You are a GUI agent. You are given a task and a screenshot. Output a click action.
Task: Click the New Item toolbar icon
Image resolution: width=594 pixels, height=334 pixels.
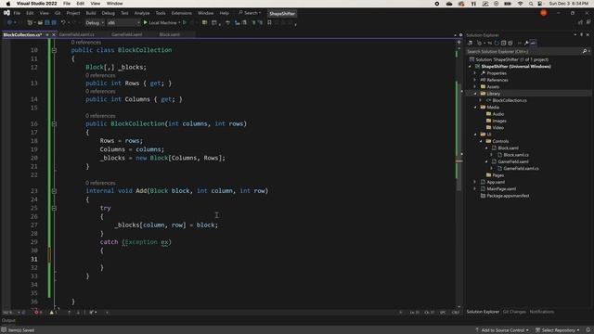pos(30,22)
